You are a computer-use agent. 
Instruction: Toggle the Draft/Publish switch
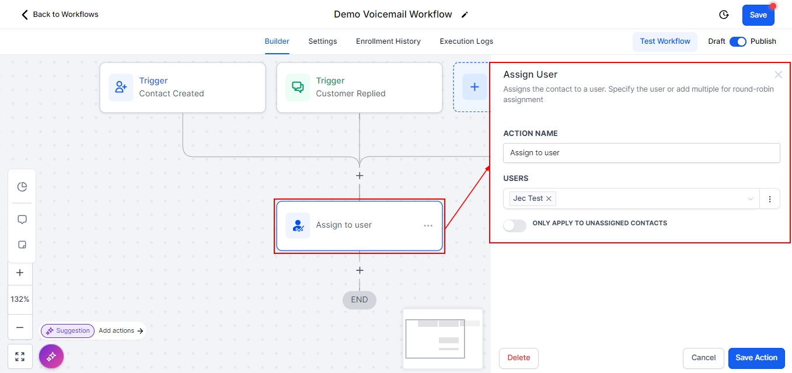click(738, 41)
